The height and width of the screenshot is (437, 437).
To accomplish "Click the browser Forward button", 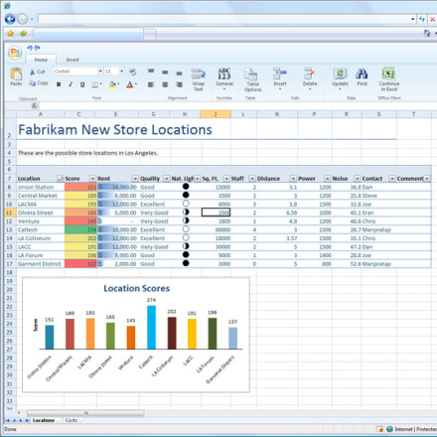I will coord(22,19).
